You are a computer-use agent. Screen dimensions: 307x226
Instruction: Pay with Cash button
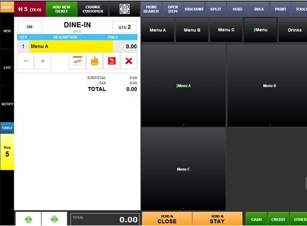pyautogui.click(x=256, y=219)
